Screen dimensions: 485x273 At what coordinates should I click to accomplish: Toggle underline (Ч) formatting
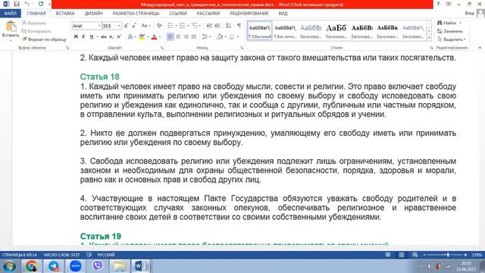pyautogui.click(x=91, y=36)
